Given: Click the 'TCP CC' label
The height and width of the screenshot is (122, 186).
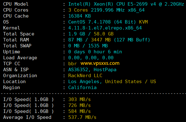Looking at the screenshot, I should (12, 64).
